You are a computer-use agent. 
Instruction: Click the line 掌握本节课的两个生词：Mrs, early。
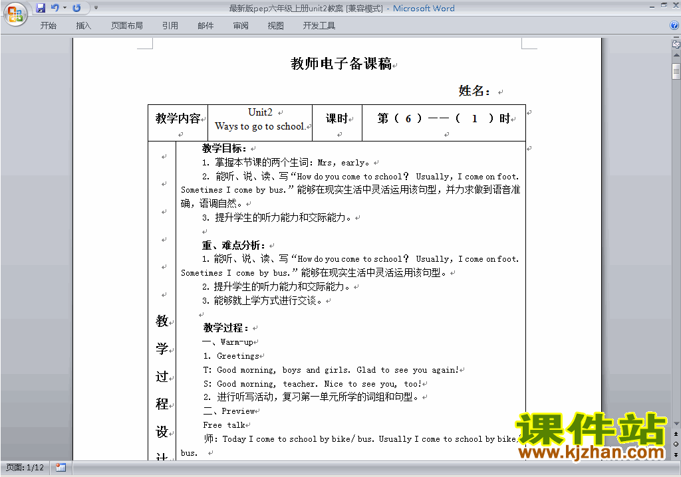click(x=286, y=163)
